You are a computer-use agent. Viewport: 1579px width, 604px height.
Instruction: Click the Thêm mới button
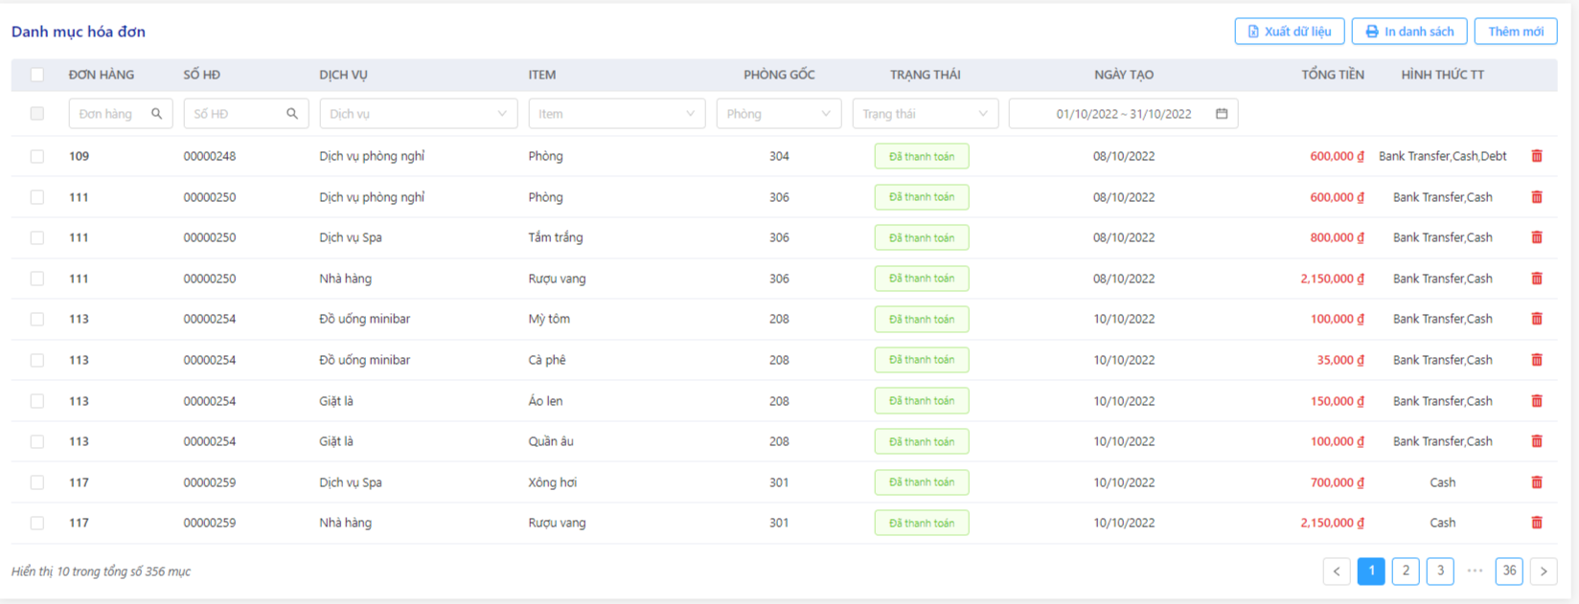[1516, 32]
